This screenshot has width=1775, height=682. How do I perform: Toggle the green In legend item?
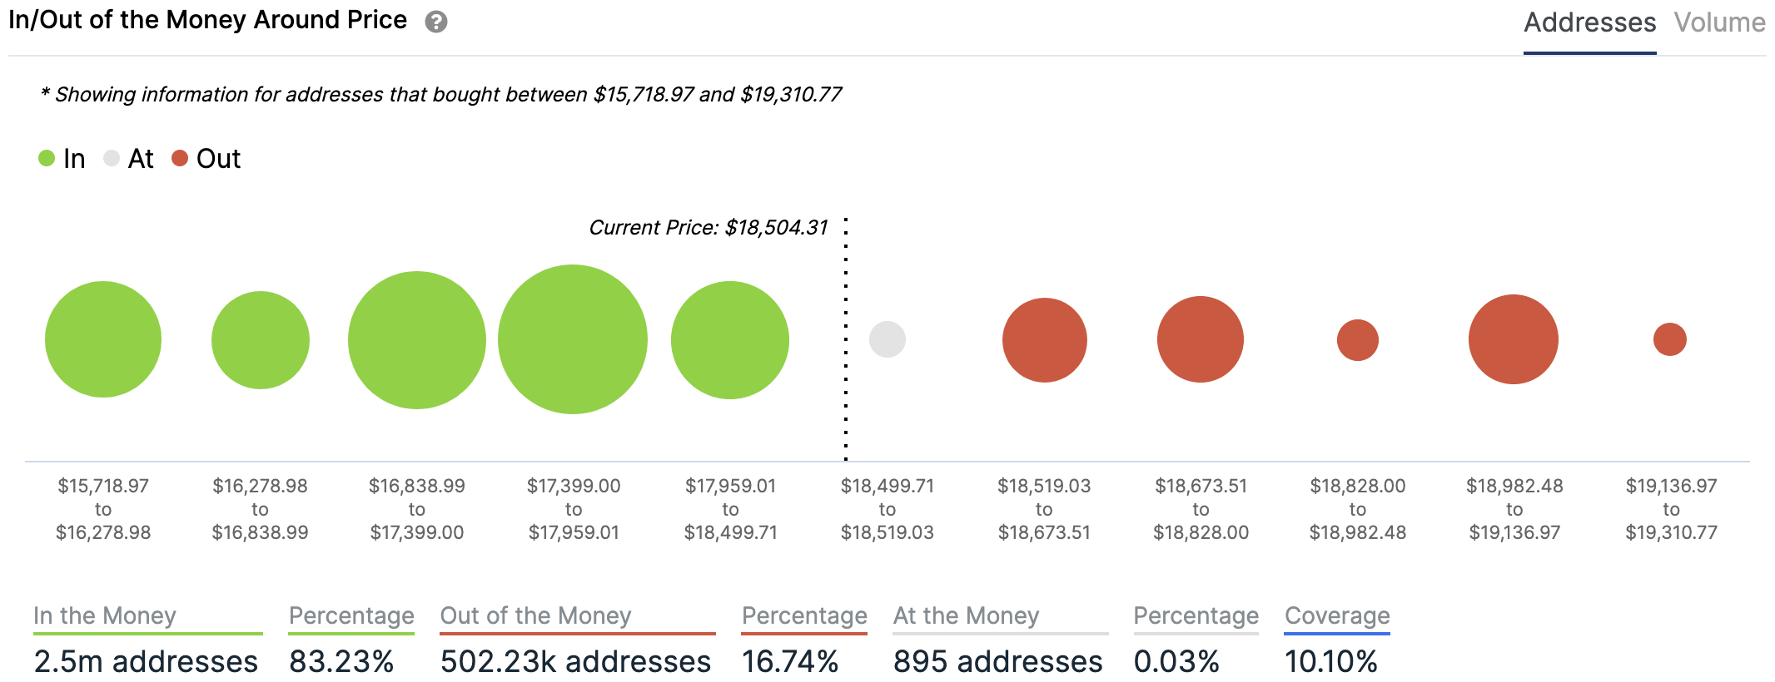[x=62, y=158]
